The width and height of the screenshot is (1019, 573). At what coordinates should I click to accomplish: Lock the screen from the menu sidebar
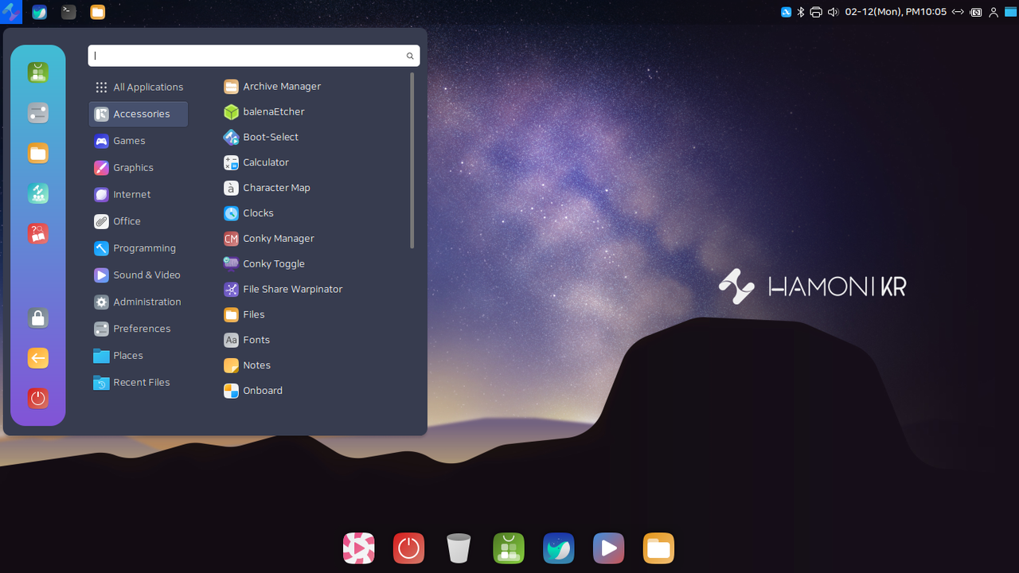[x=38, y=318]
